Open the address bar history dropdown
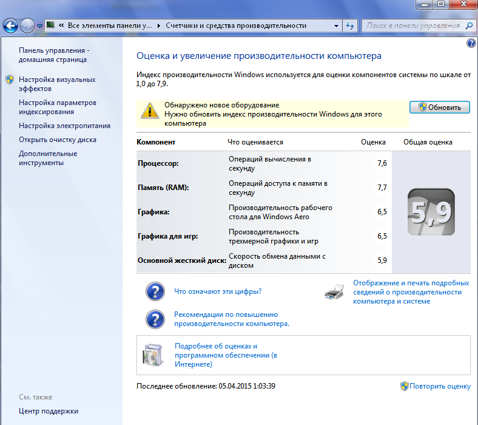The height and width of the screenshot is (425, 478). 336,26
